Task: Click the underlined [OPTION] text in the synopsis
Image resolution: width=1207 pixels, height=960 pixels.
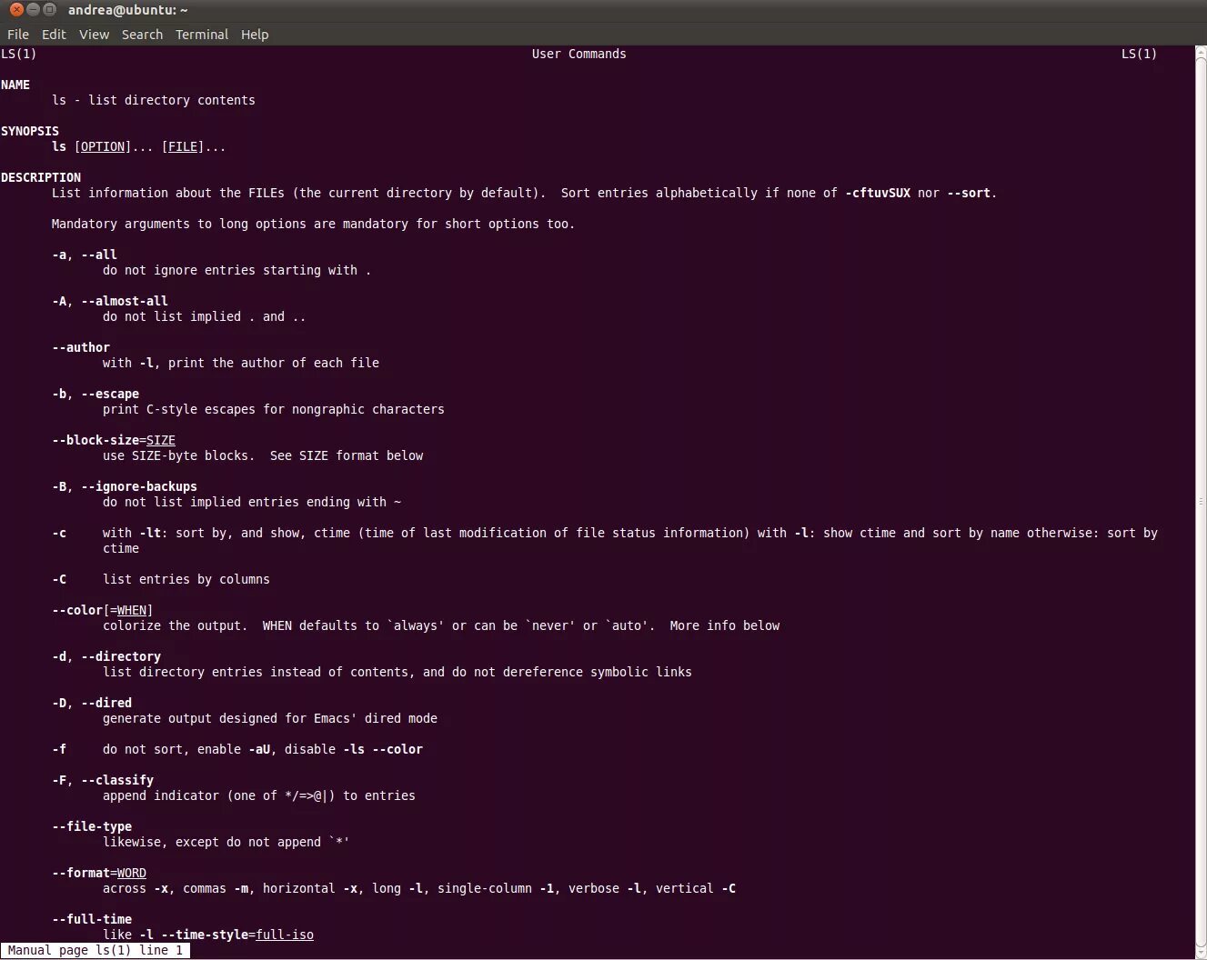Action: click(x=103, y=146)
